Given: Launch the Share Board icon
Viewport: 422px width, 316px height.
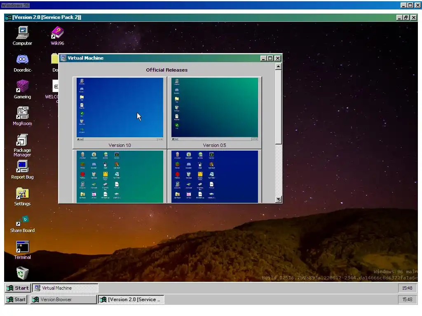Looking at the screenshot, I should click(x=22, y=223).
